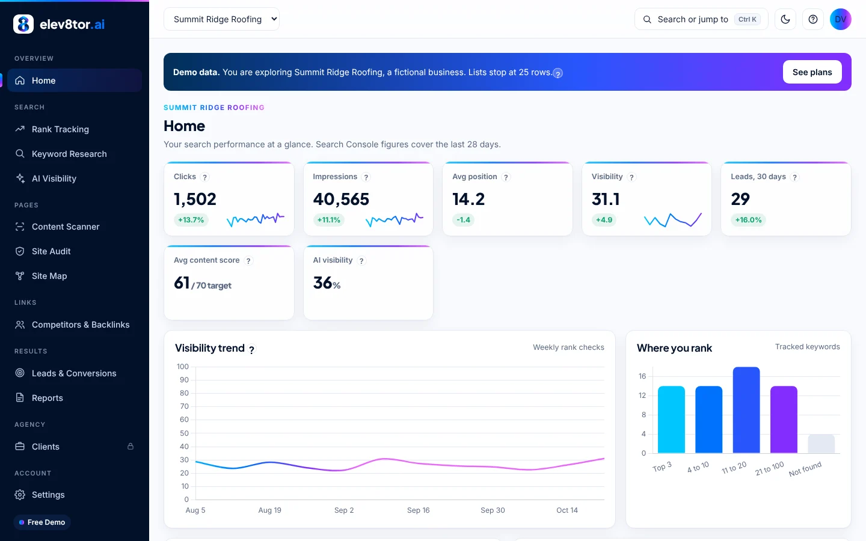Click the Clicks 1,502 stat card

[229, 199]
